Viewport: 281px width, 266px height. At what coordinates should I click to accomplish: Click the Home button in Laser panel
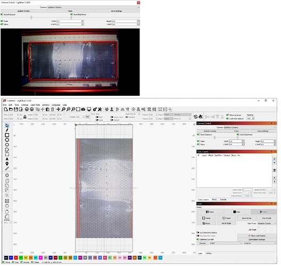(x=206, y=223)
